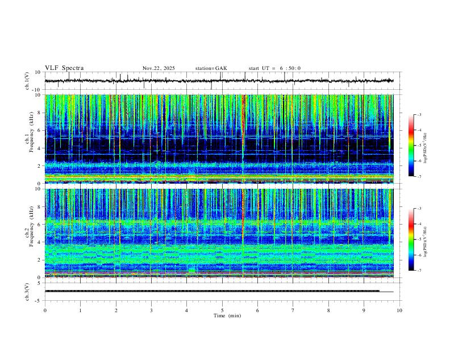Click the station=GAK label

(x=211, y=68)
